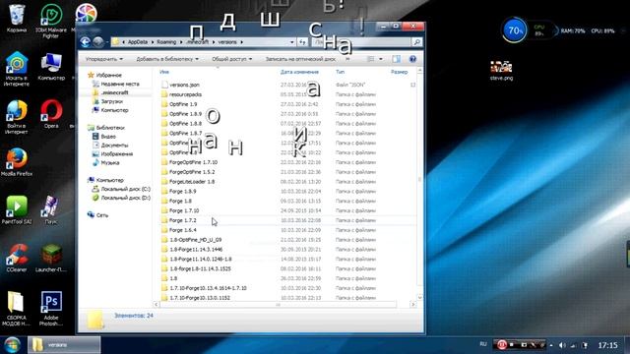Click the Explorer forward navigation arrow
Viewport: 630px width, 354px height.
(97, 41)
